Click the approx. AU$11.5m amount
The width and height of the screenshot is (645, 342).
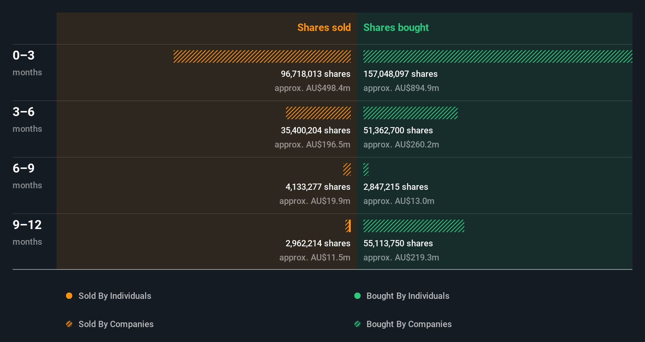(315, 257)
